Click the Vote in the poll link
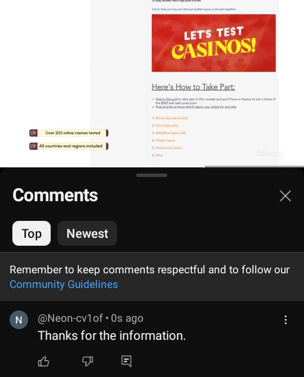The image size is (304, 377). pyautogui.click(x=167, y=99)
